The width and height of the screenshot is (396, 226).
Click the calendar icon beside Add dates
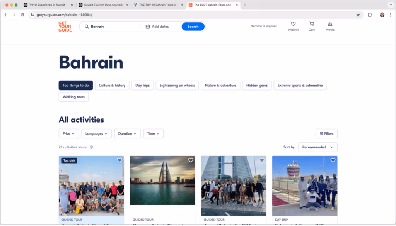click(x=148, y=27)
